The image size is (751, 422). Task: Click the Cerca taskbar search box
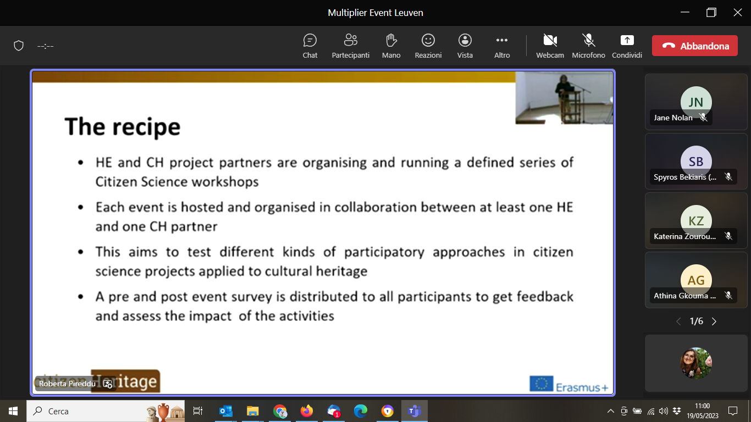(x=107, y=411)
